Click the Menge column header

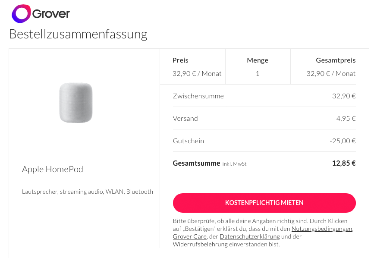tap(258, 60)
